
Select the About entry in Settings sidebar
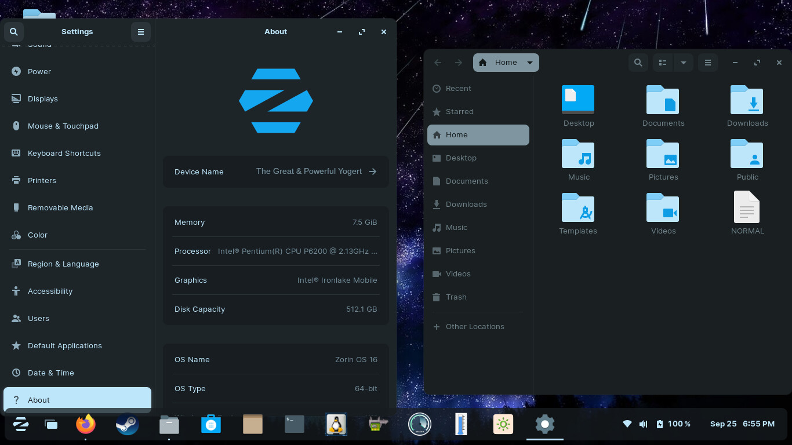click(x=78, y=400)
